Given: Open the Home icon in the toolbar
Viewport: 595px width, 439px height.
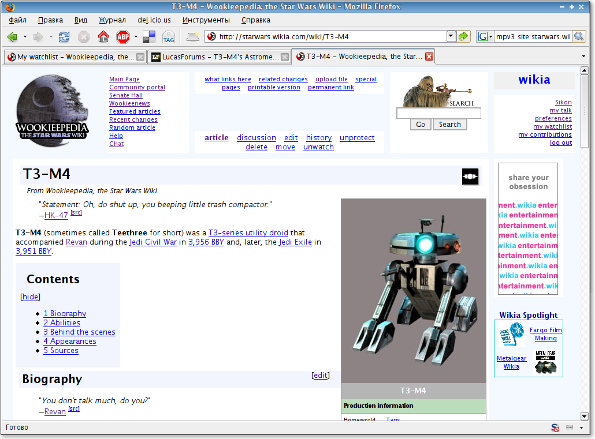Looking at the screenshot, I should click(103, 37).
